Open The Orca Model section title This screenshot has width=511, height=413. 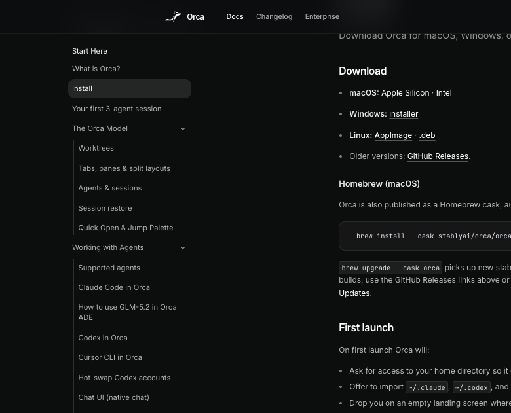pos(100,128)
